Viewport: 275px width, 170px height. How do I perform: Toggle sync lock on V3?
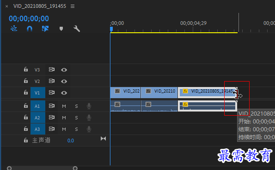pos(52,70)
